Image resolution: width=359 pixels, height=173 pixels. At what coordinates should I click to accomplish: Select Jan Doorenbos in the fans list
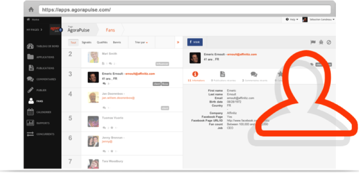coord(132,100)
